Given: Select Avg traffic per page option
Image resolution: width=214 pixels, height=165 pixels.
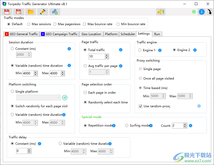Looking at the screenshot, I should point(101,66).
